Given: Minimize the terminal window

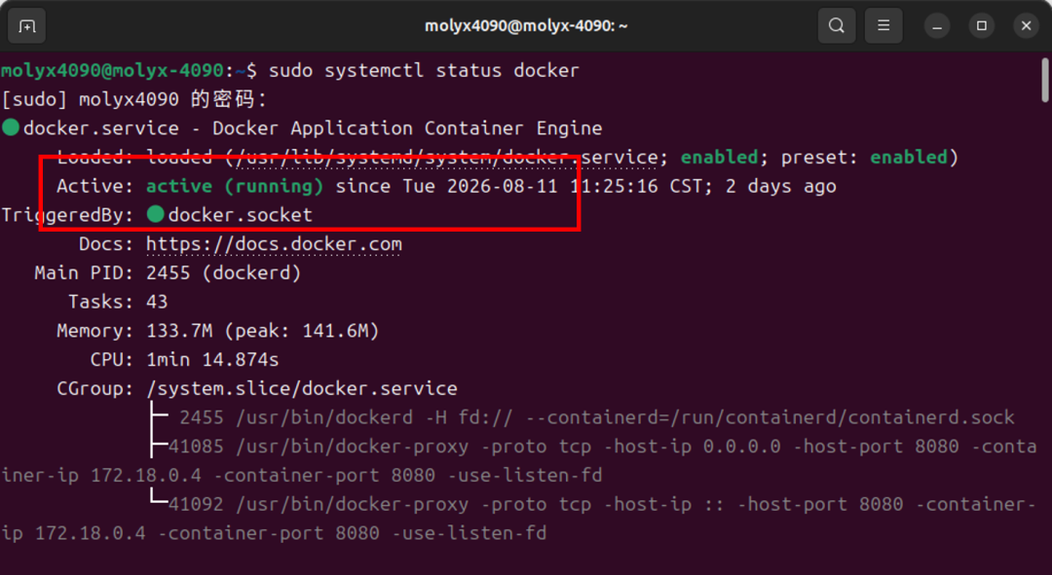Looking at the screenshot, I should tap(937, 26).
